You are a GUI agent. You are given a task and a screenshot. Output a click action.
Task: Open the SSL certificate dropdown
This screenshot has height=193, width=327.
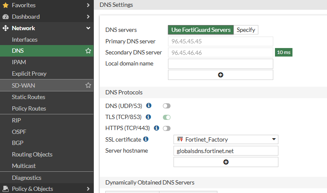(226, 139)
